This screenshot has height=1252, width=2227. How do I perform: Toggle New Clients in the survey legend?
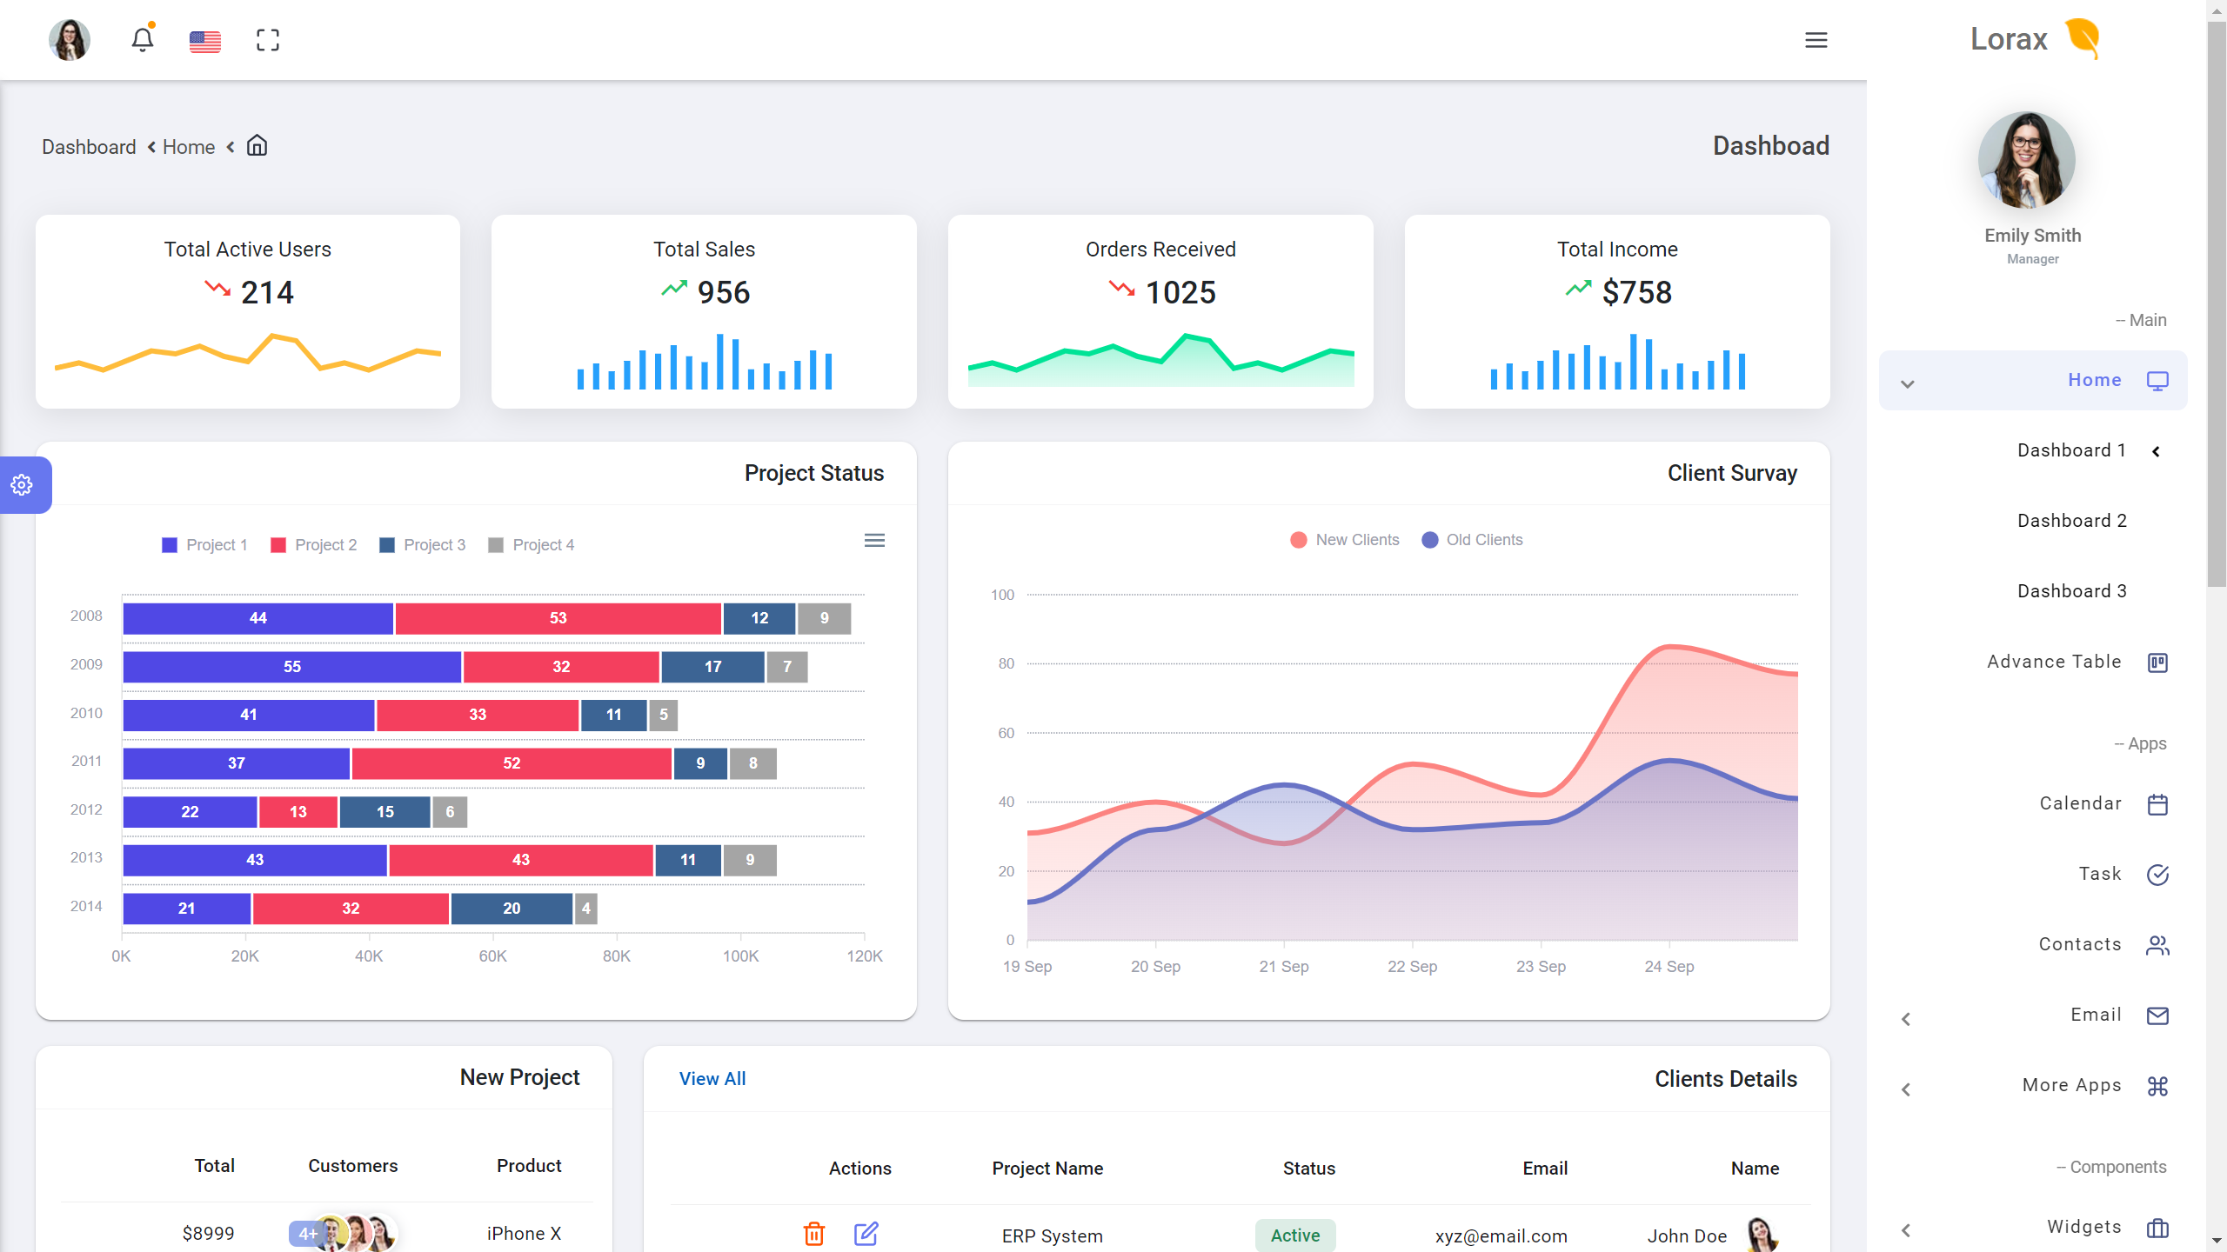(x=1343, y=539)
